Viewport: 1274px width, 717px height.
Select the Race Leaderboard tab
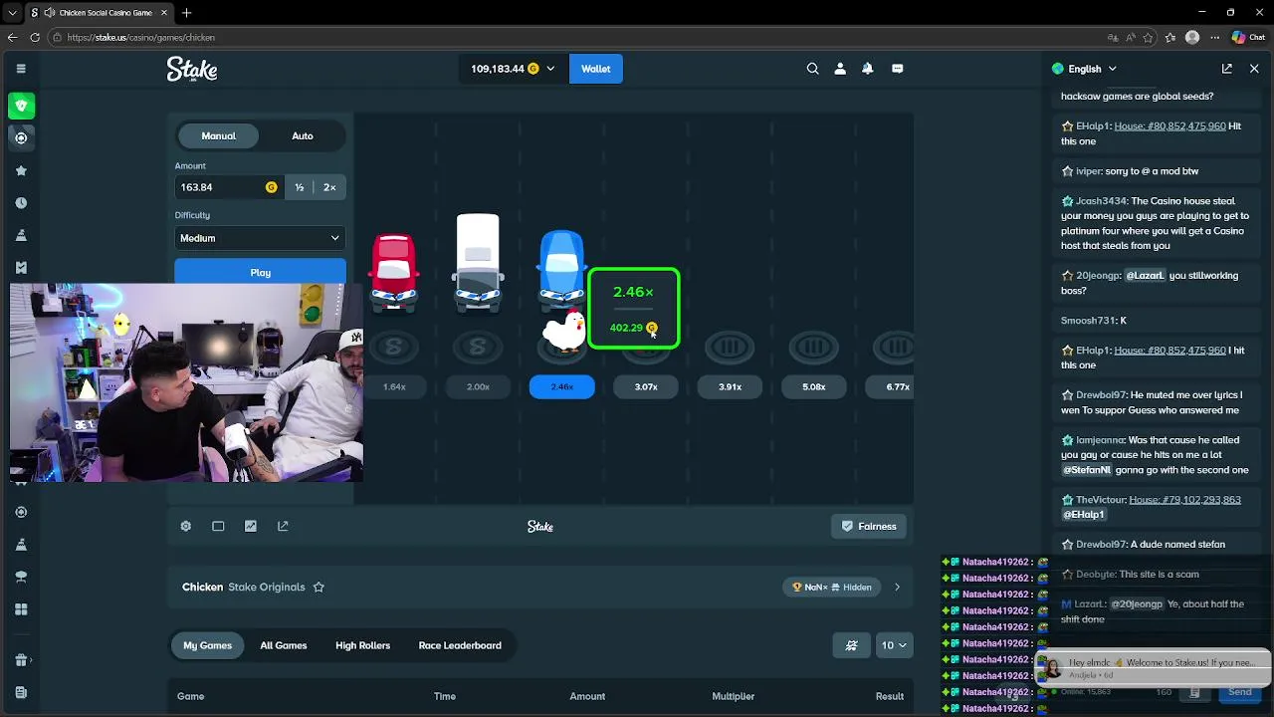pos(460,645)
